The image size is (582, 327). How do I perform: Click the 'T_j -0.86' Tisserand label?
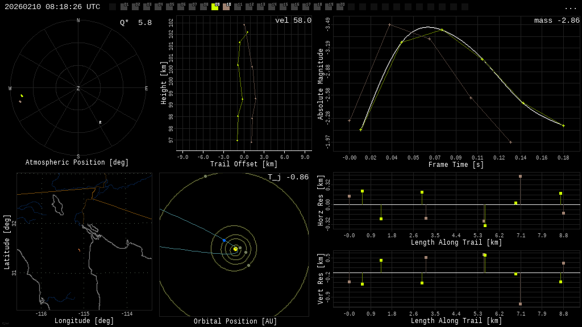[x=288, y=177]
